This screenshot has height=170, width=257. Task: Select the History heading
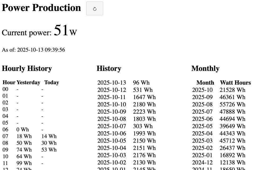(109, 68)
